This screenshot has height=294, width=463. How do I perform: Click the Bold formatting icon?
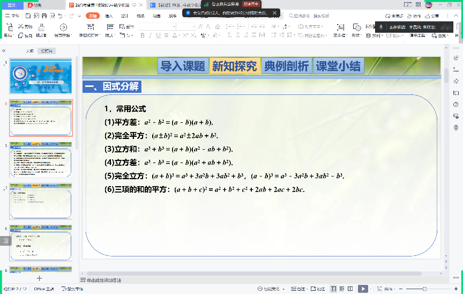[143, 35]
